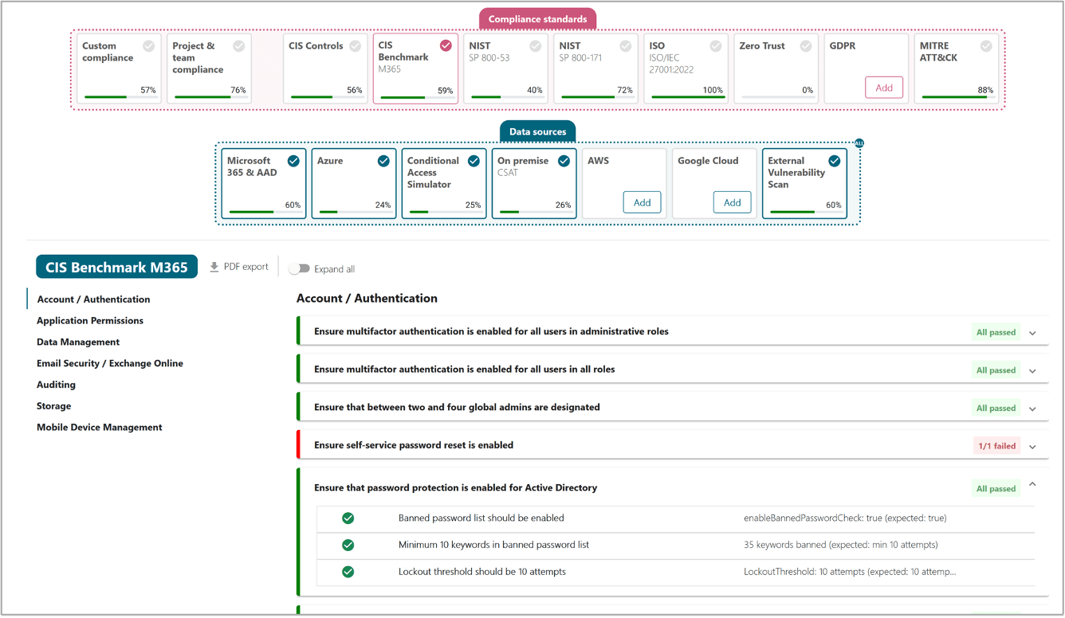
Task: Open Data Management section
Action: 78,342
